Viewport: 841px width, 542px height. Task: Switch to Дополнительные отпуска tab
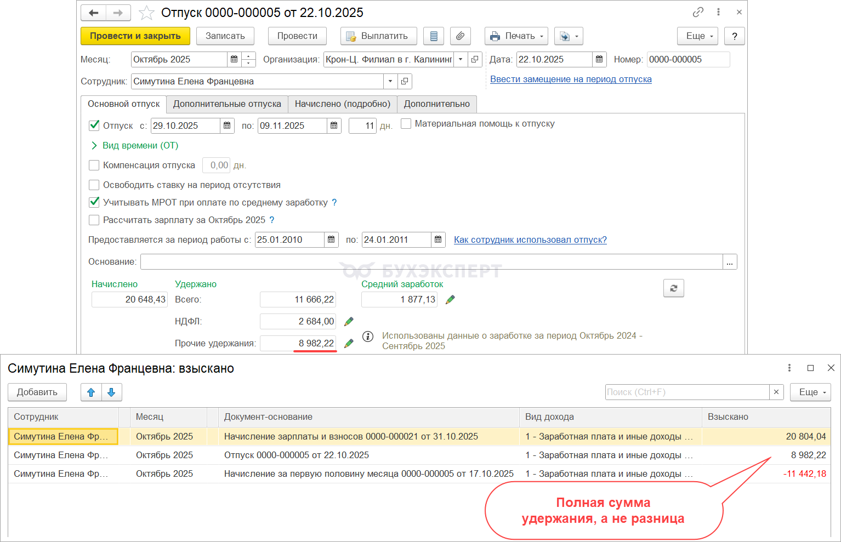(x=227, y=104)
